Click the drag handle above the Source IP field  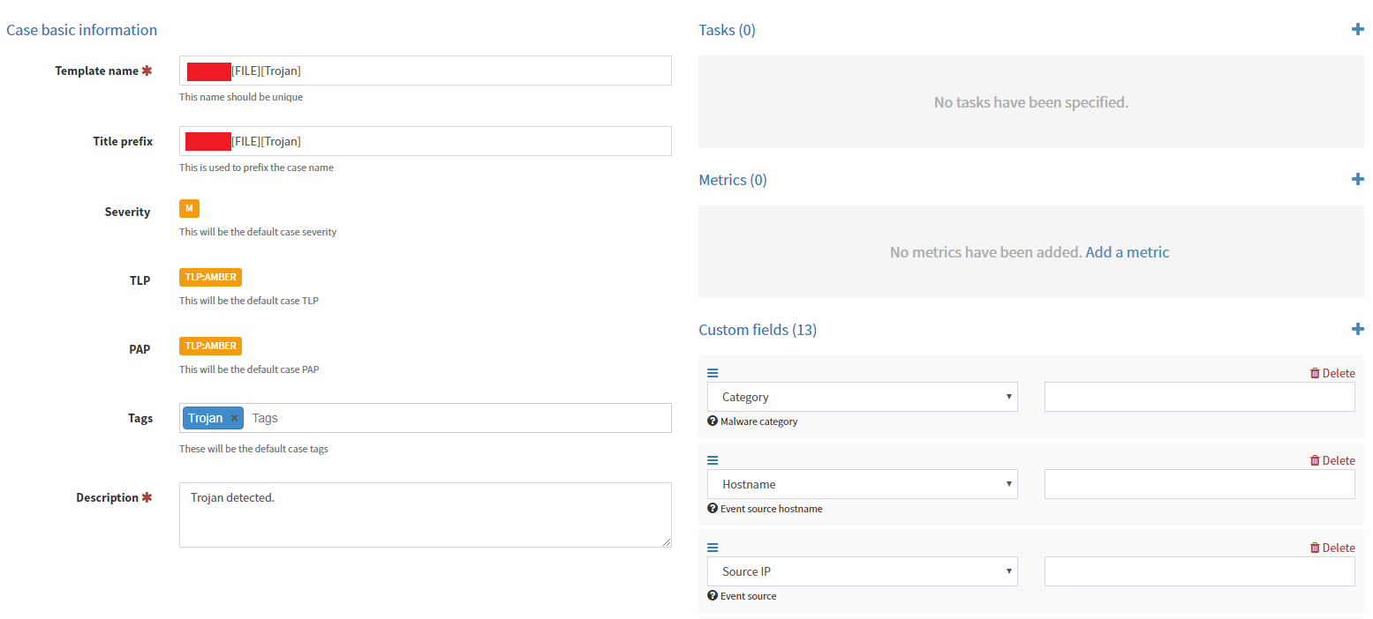[x=712, y=547]
